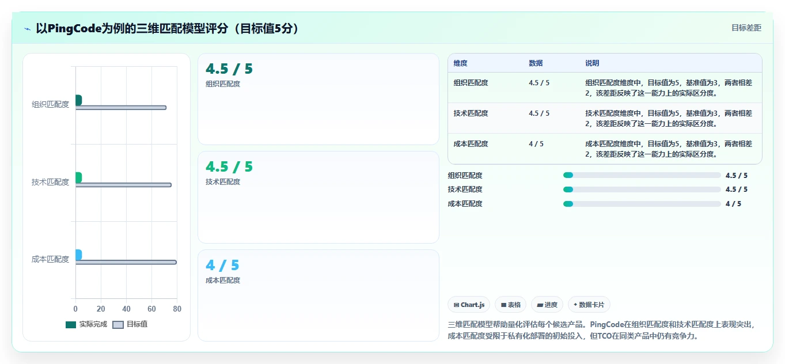Screen dimensions: 785x364
Task: Click the 80 tick on the x-axis
Action: [x=177, y=309]
